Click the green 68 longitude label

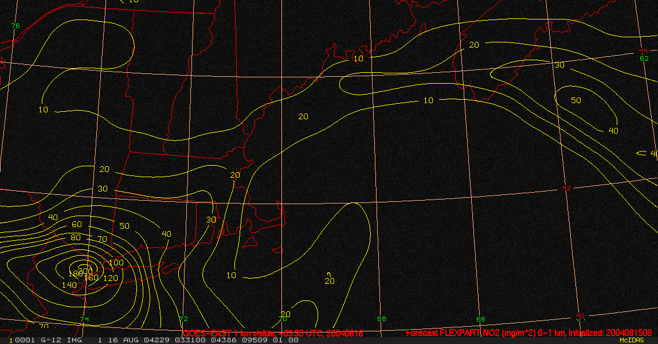[382, 319]
